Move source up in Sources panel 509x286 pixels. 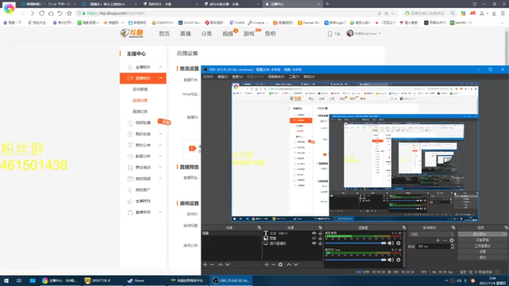tap(289, 264)
